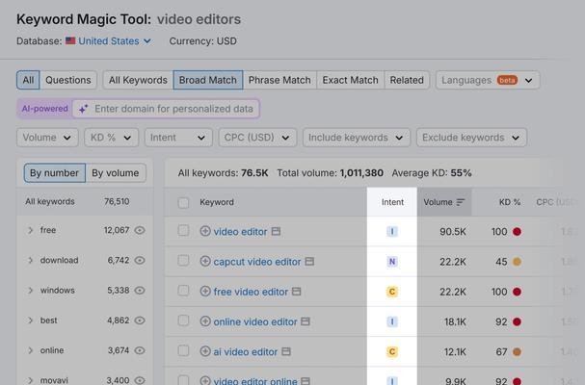Click the informational intent badge for 'video editor'
585x385 pixels.
click(x=392, y=231)
